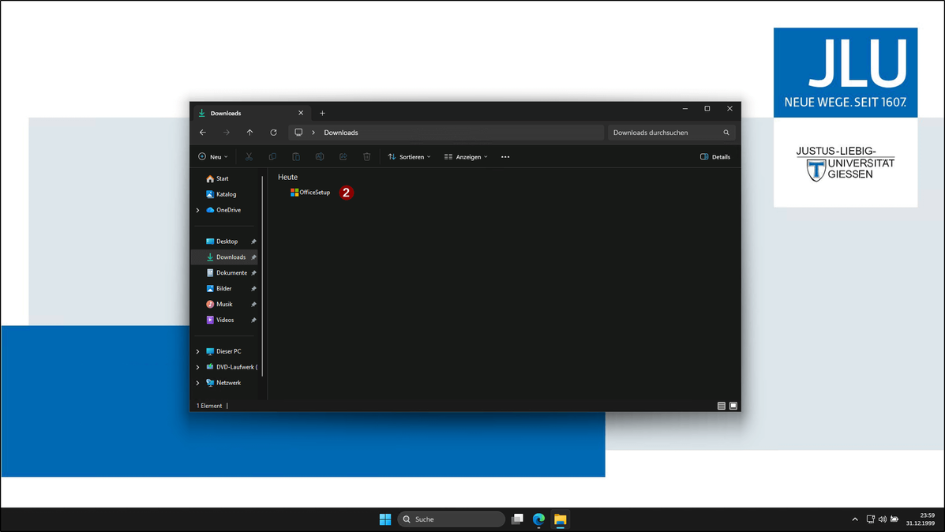The width and height of the screenshot is (945, 532).
Task: Click the Cut scissors icon
Action: coord(249,156)
